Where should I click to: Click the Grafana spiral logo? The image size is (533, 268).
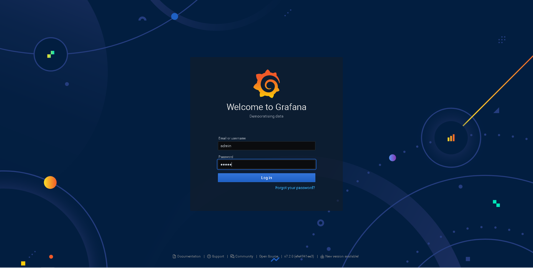click(x=266, y=84)
